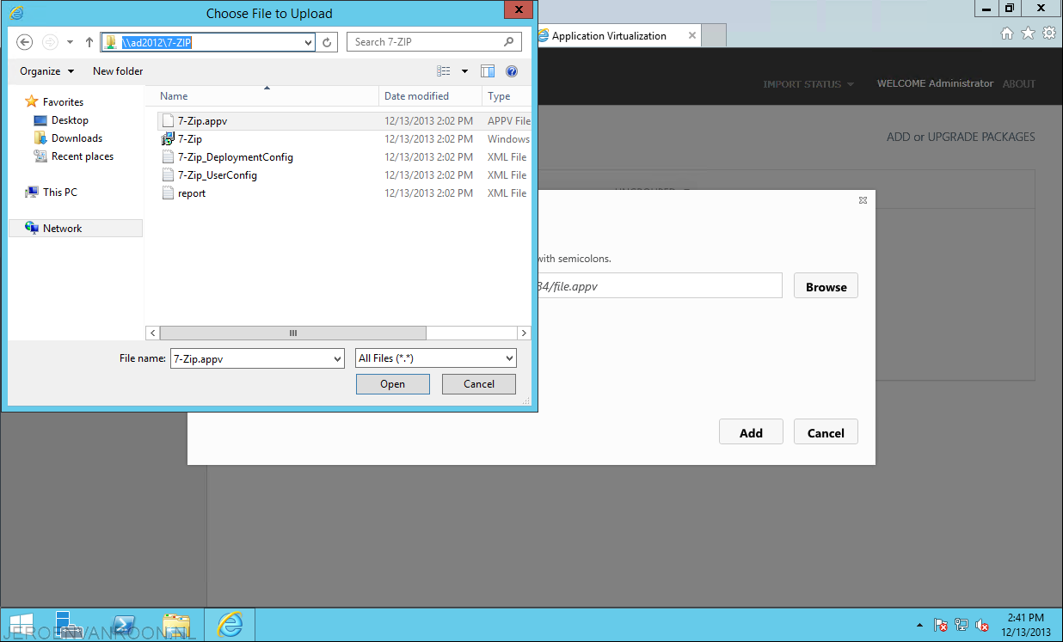
Task: Open a new browser tab
Action: click(x=715, y=35)
